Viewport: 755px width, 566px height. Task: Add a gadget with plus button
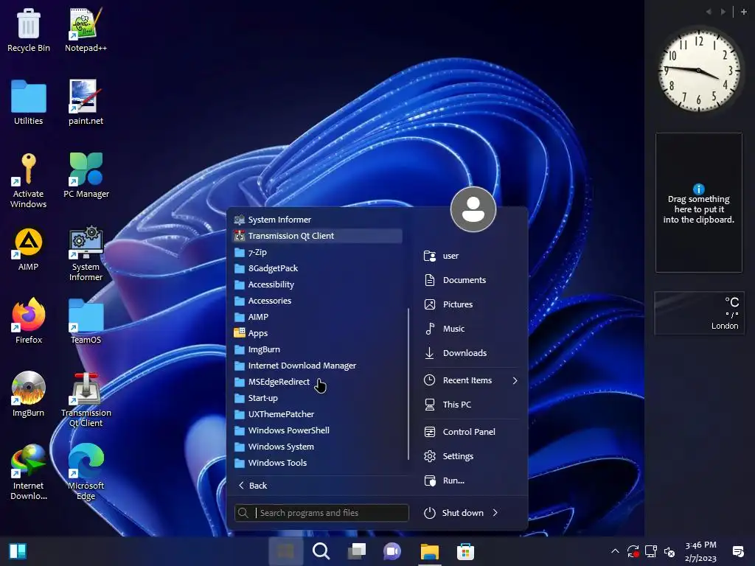click(743, 12)
